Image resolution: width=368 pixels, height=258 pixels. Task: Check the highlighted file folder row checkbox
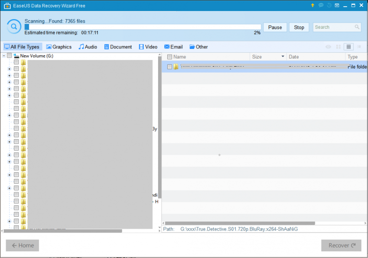[170, 67]
